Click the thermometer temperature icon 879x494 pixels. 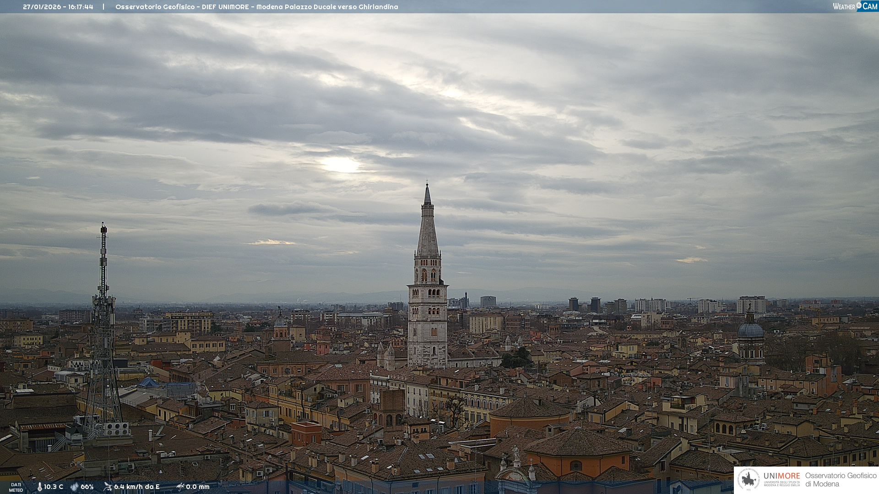pos(39,487)
